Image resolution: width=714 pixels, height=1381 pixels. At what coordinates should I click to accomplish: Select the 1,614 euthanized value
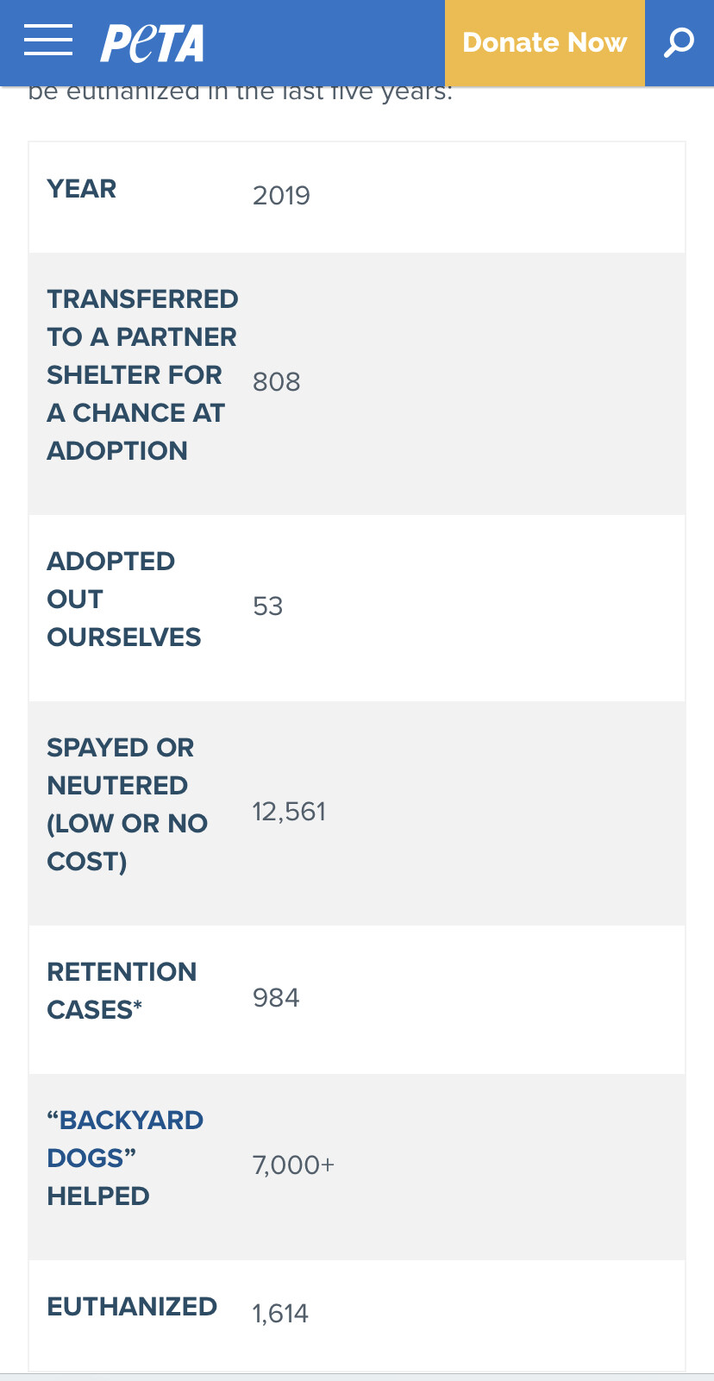pyautogui.click(x=280, y=1314)
